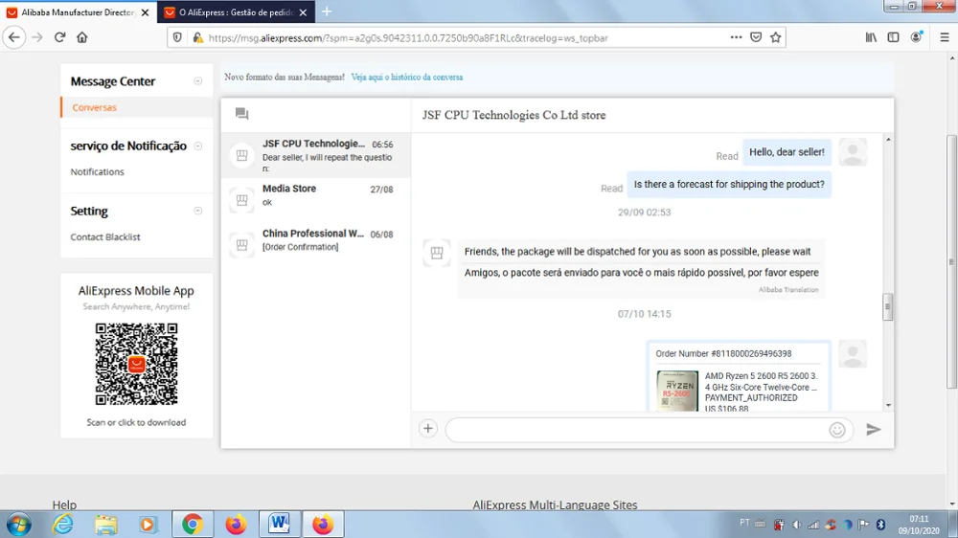Image resolution: width=958 pixels, height=538 pixels.
Task: Open the Media Store conversation
Action: (315, 200)
